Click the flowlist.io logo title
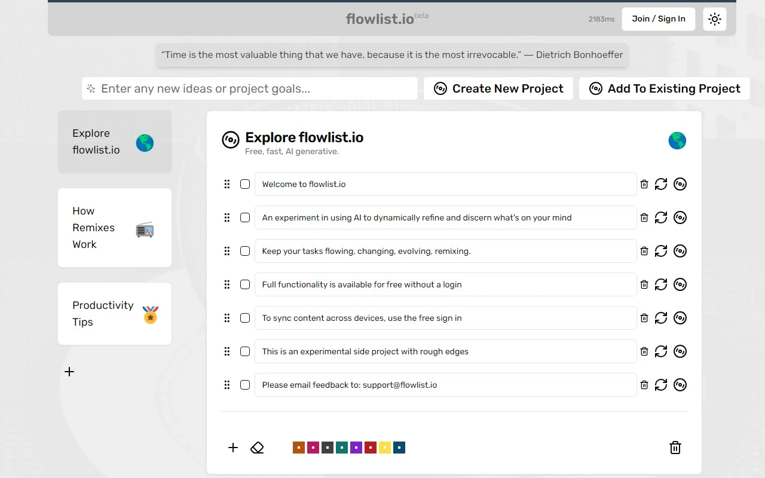The image size is (765, 478). [380, 19]
